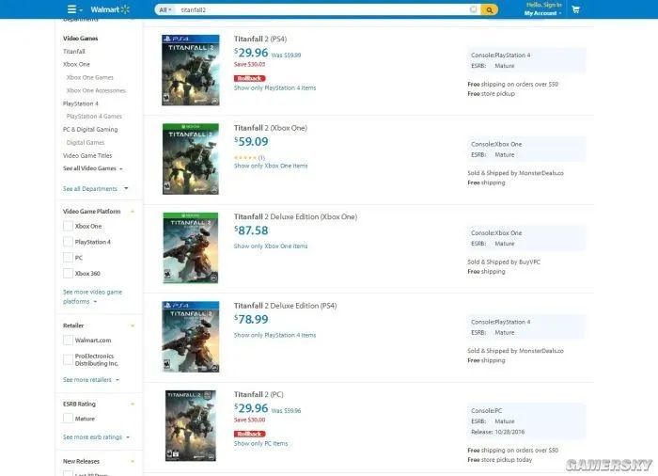This screenshot has height=476, width=658.
Task: Click the Walmart spark logo
Action: [x=124, y=9]
